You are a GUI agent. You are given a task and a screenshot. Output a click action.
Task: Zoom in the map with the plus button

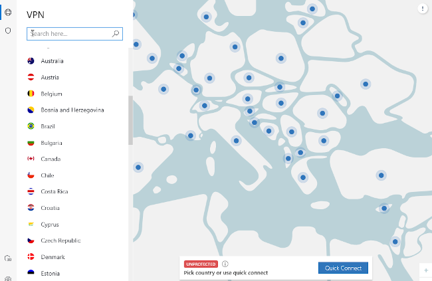(x=425, y=270)
